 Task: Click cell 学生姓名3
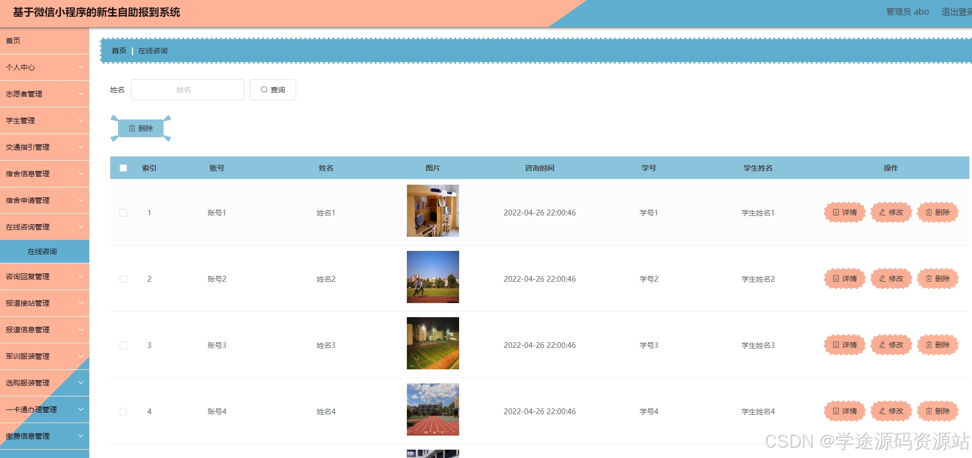758,345
